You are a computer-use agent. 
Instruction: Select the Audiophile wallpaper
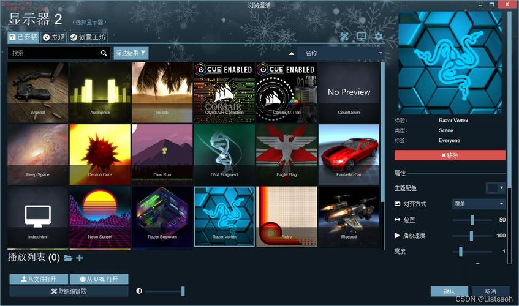100,92
